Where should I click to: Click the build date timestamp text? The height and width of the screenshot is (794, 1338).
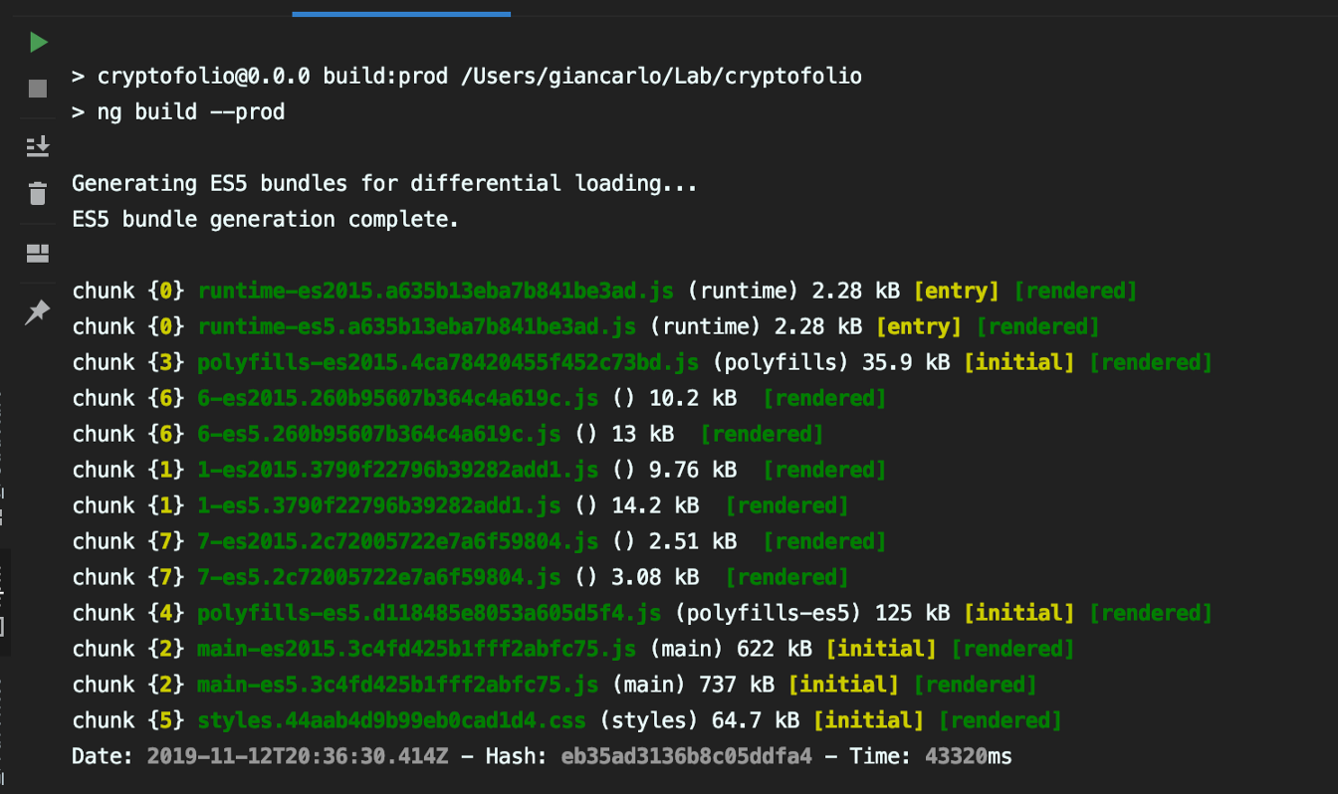click(x=299, y=756)
